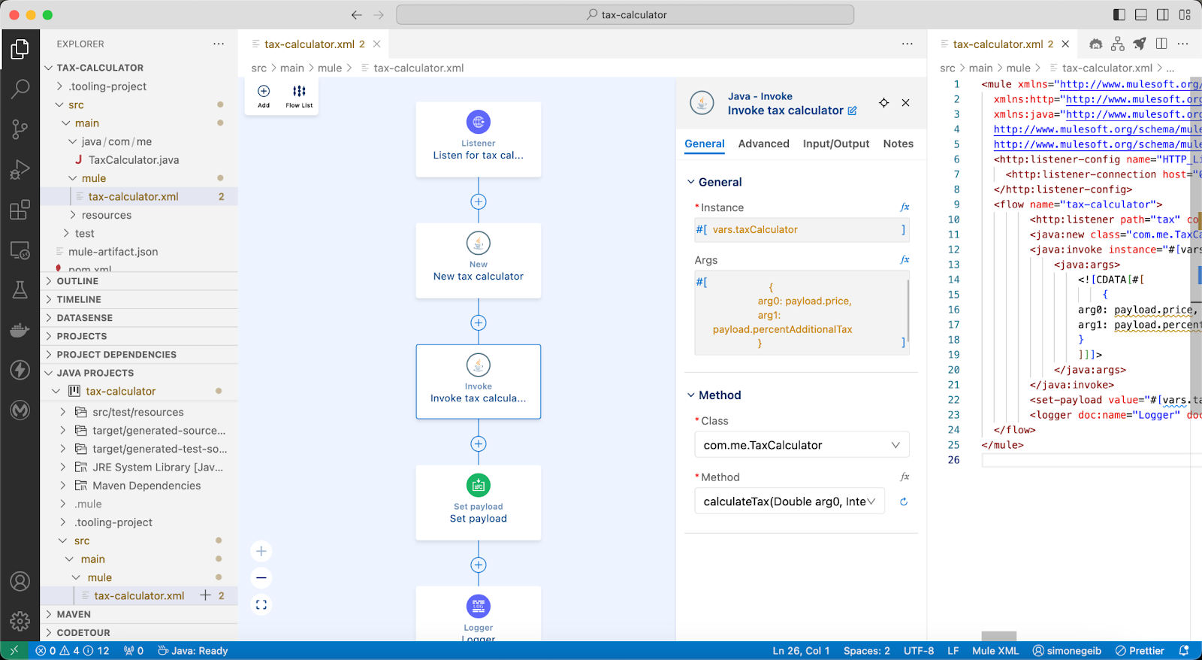Collapse the General section
This screenshot has width=1202, height=660.
pyautogui.click(x=691, y=182)
